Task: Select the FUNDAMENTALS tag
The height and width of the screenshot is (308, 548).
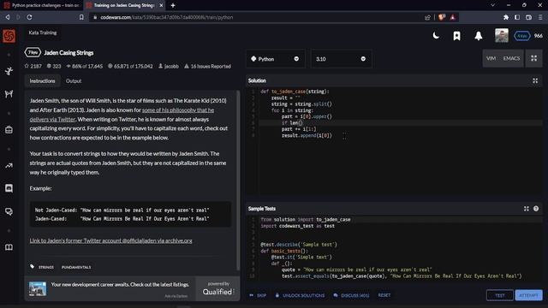Action: [x=76, y=267]
